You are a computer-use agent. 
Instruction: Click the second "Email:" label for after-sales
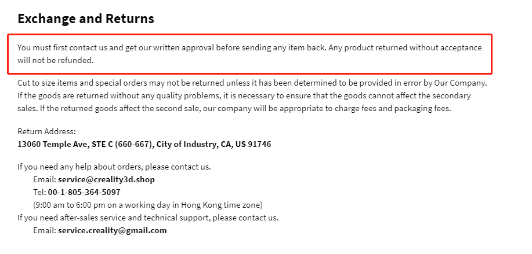[45, 231]
